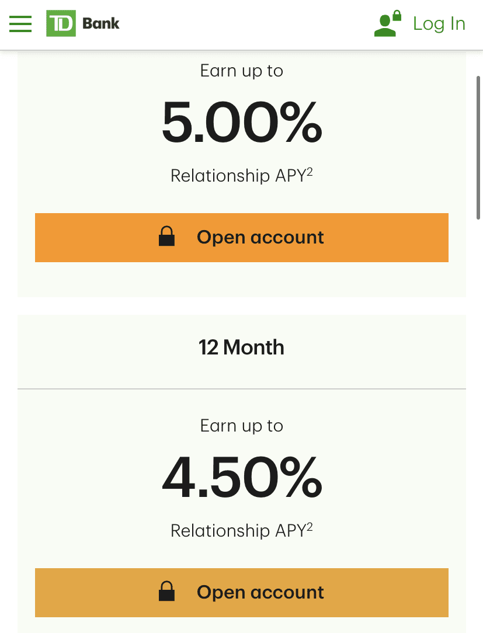
Task: Click the 5.00% rate figure
Action: (241, 122)
